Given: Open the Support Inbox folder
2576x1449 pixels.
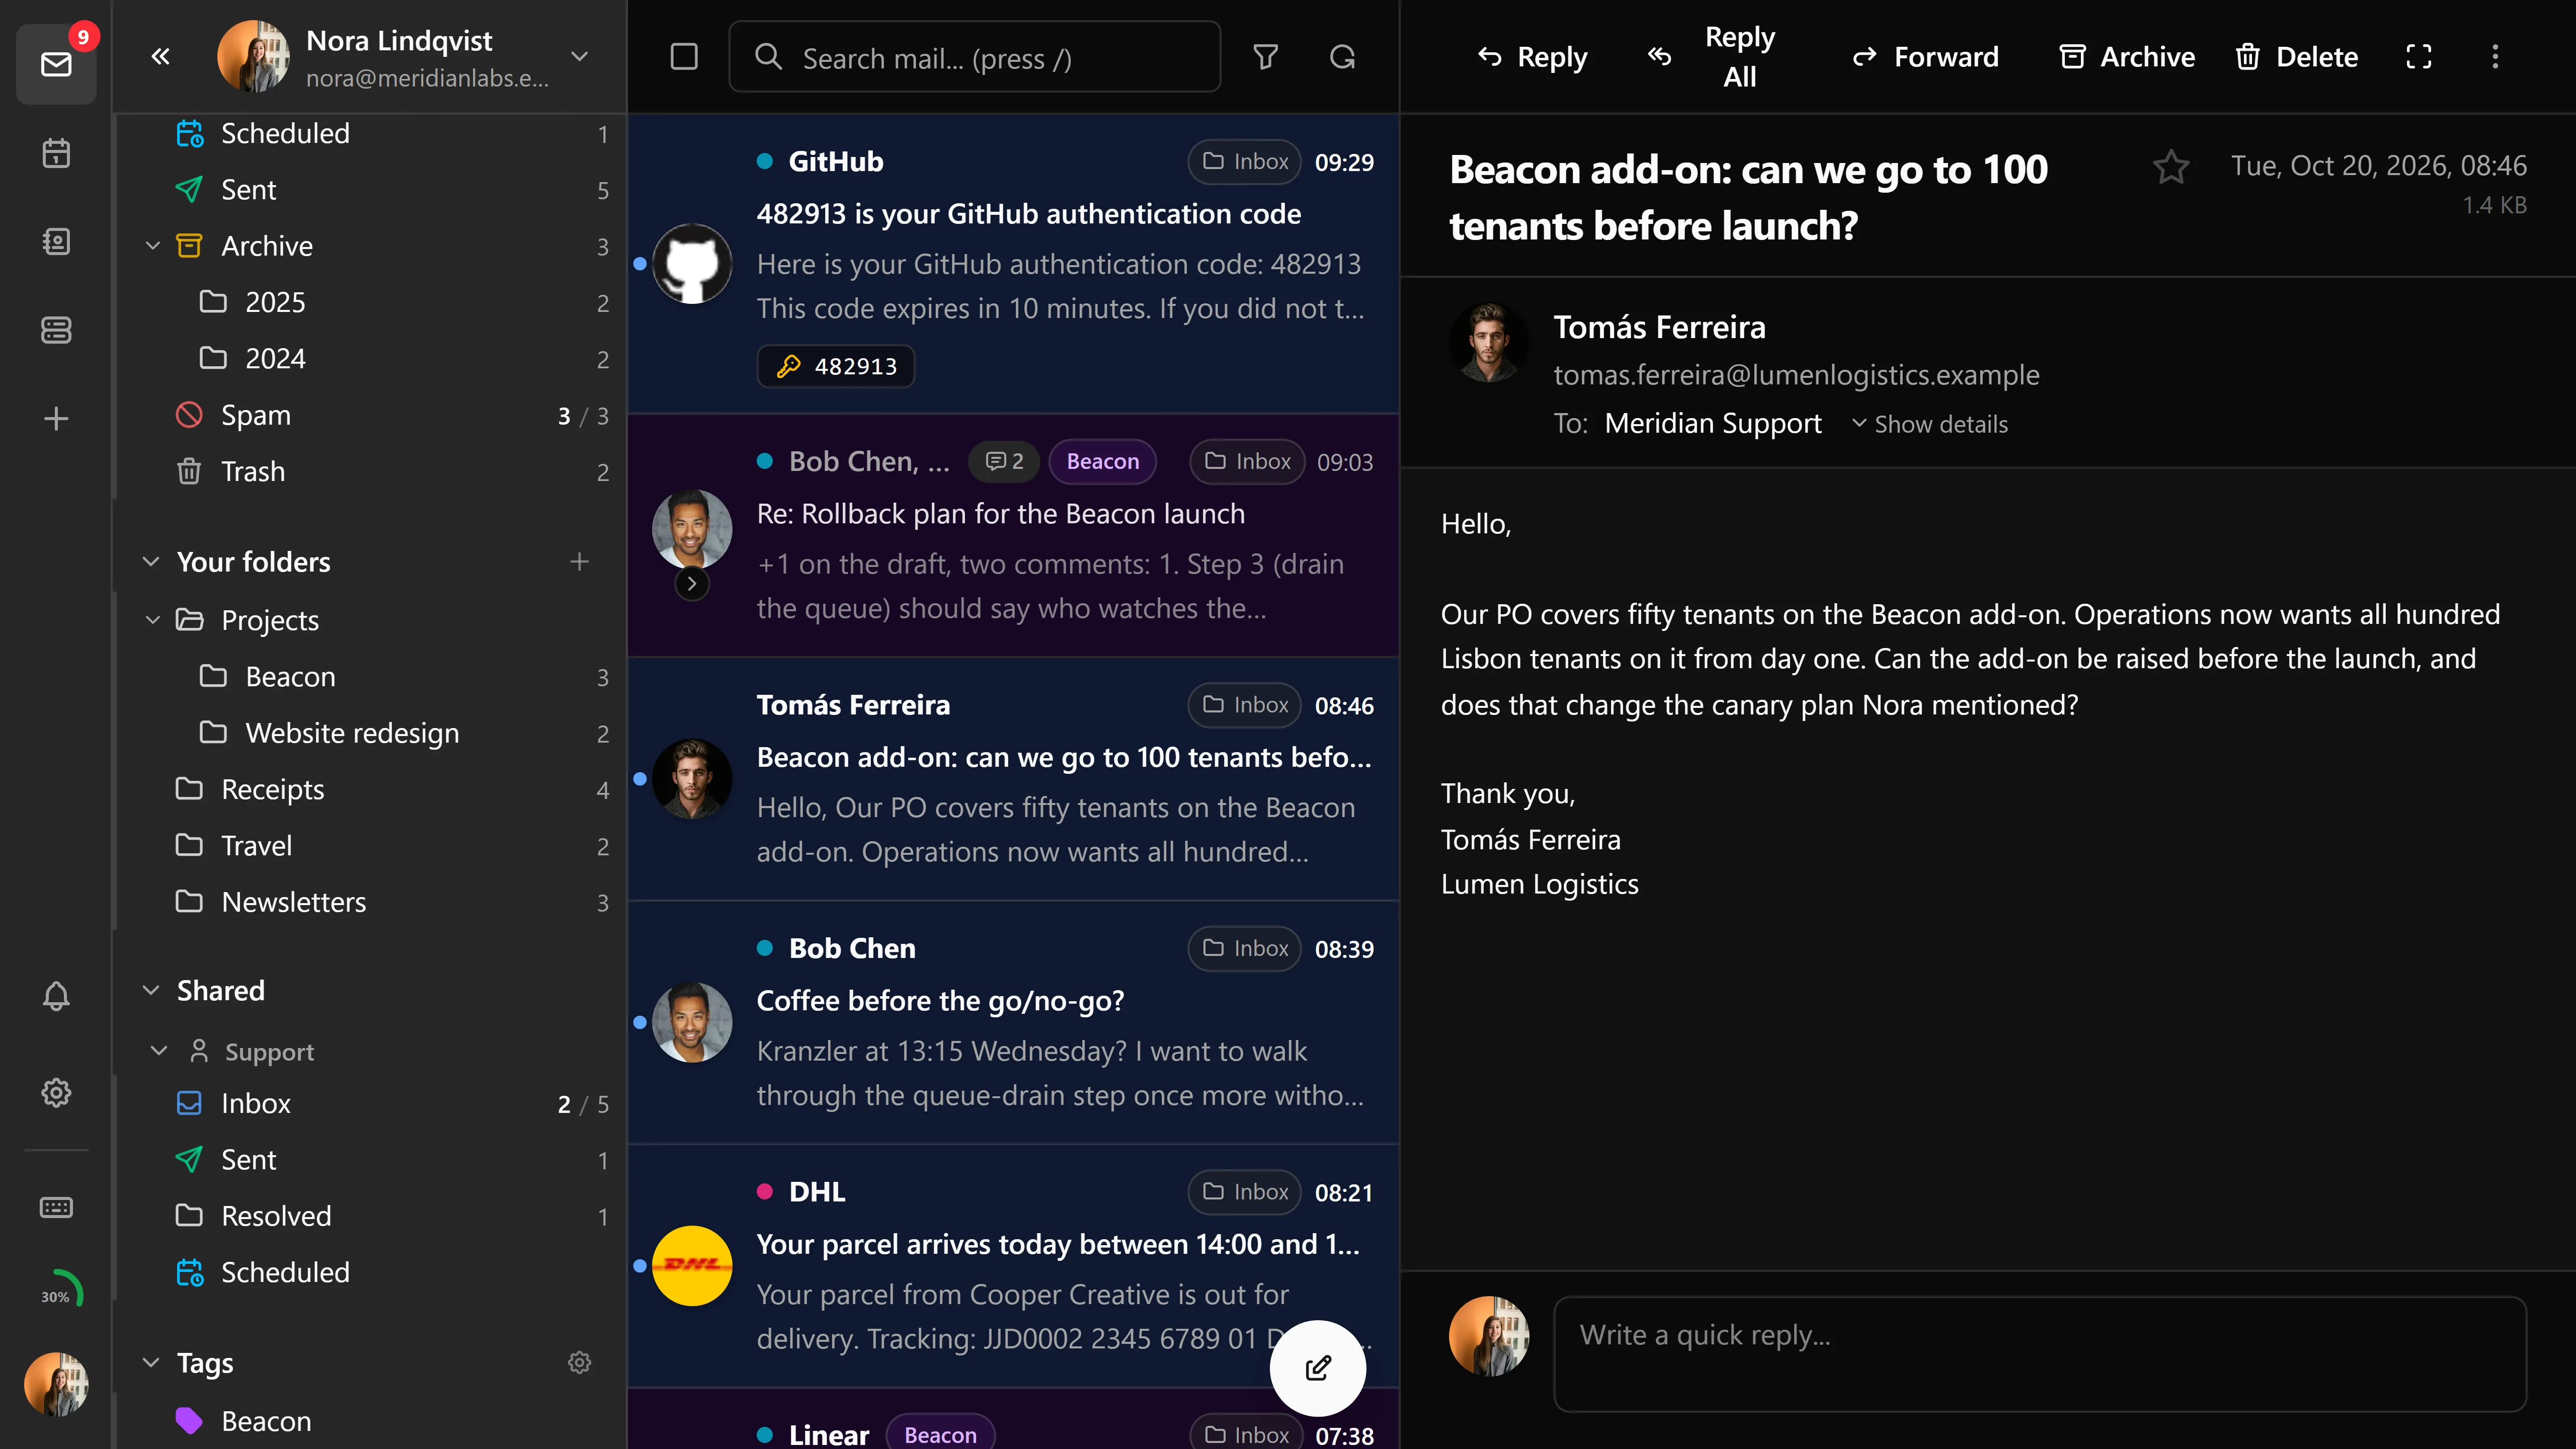Looking at the screenshot, I should [370, 1104].
